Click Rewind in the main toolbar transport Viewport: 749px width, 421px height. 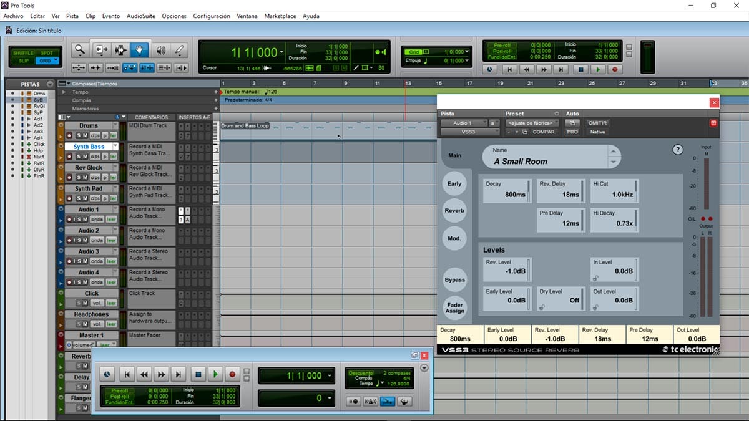point(527,70)
